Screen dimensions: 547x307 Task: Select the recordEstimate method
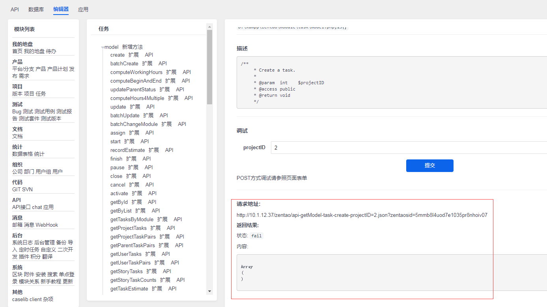[x=128, y=150]
